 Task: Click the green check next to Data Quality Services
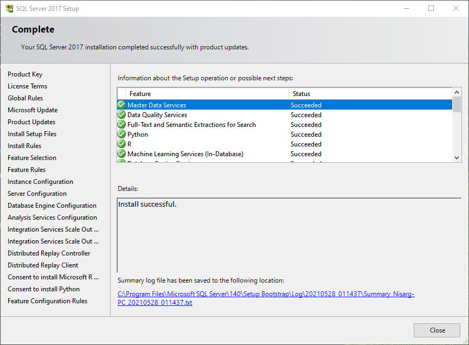click(121, 114)
